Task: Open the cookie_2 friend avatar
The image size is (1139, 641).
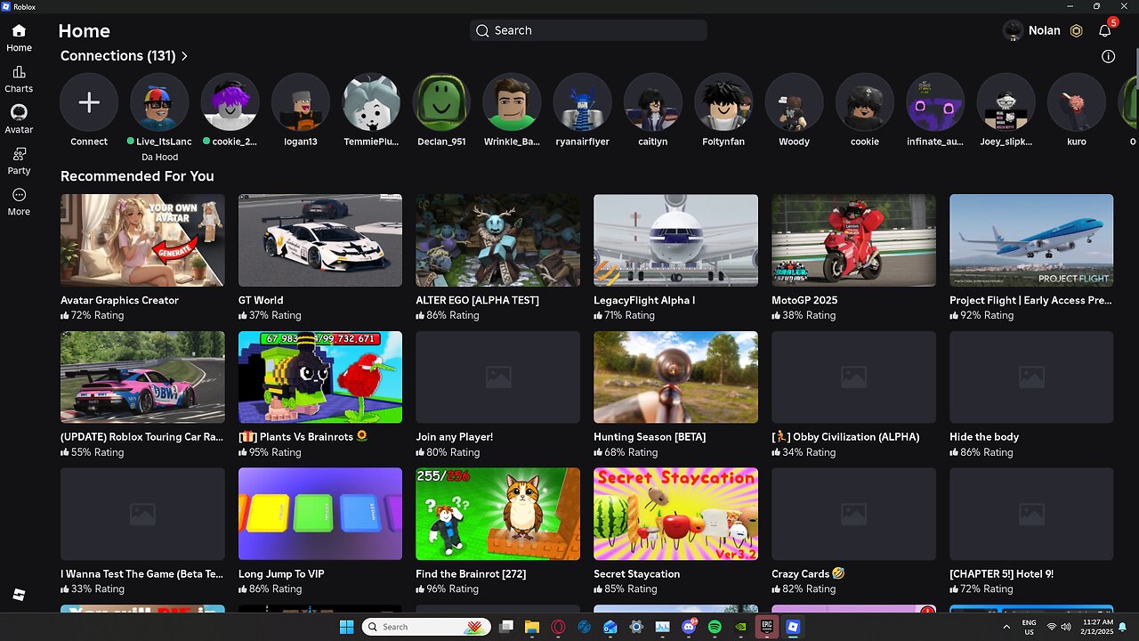Action: click(230, 102)
